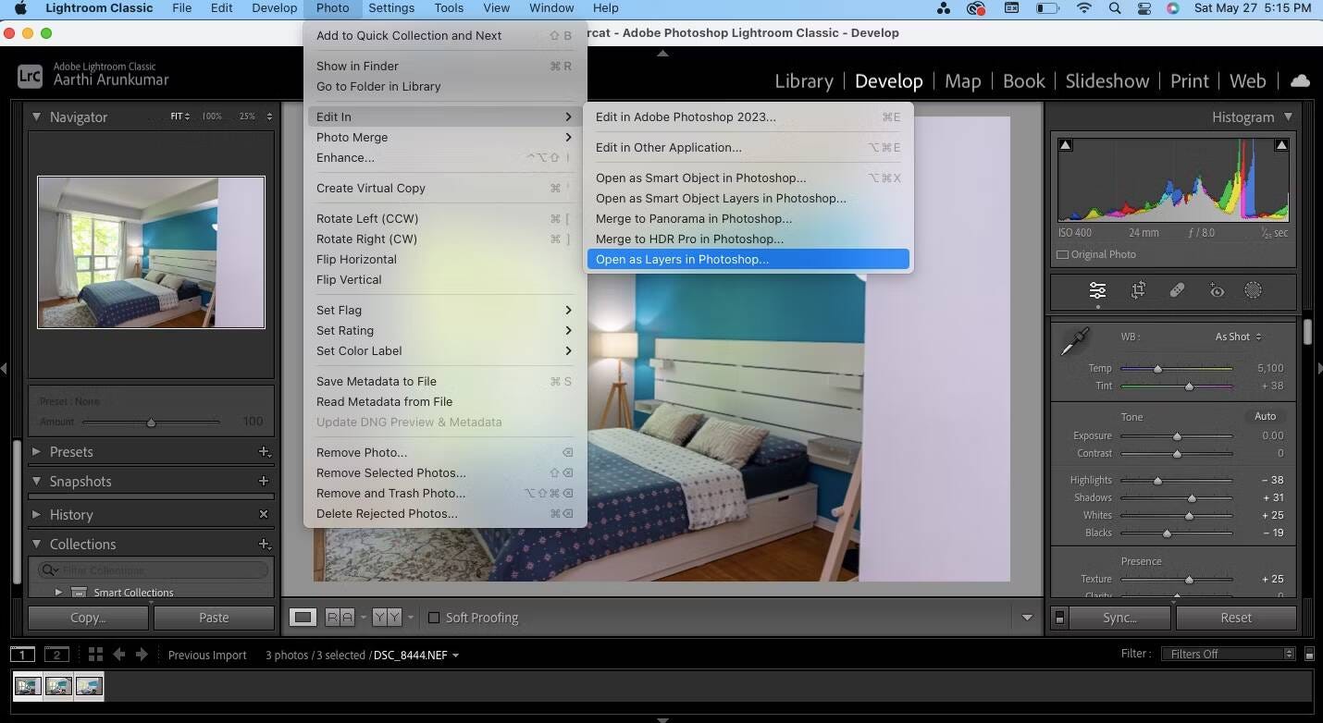This screenshot has width=1323, height=723.
Task: Click the Exposure slider handle
Action: (1177, 435)
